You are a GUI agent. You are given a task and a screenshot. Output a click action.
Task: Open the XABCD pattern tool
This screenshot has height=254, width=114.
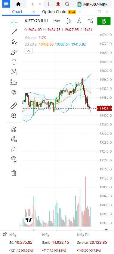tap(14, 72)
